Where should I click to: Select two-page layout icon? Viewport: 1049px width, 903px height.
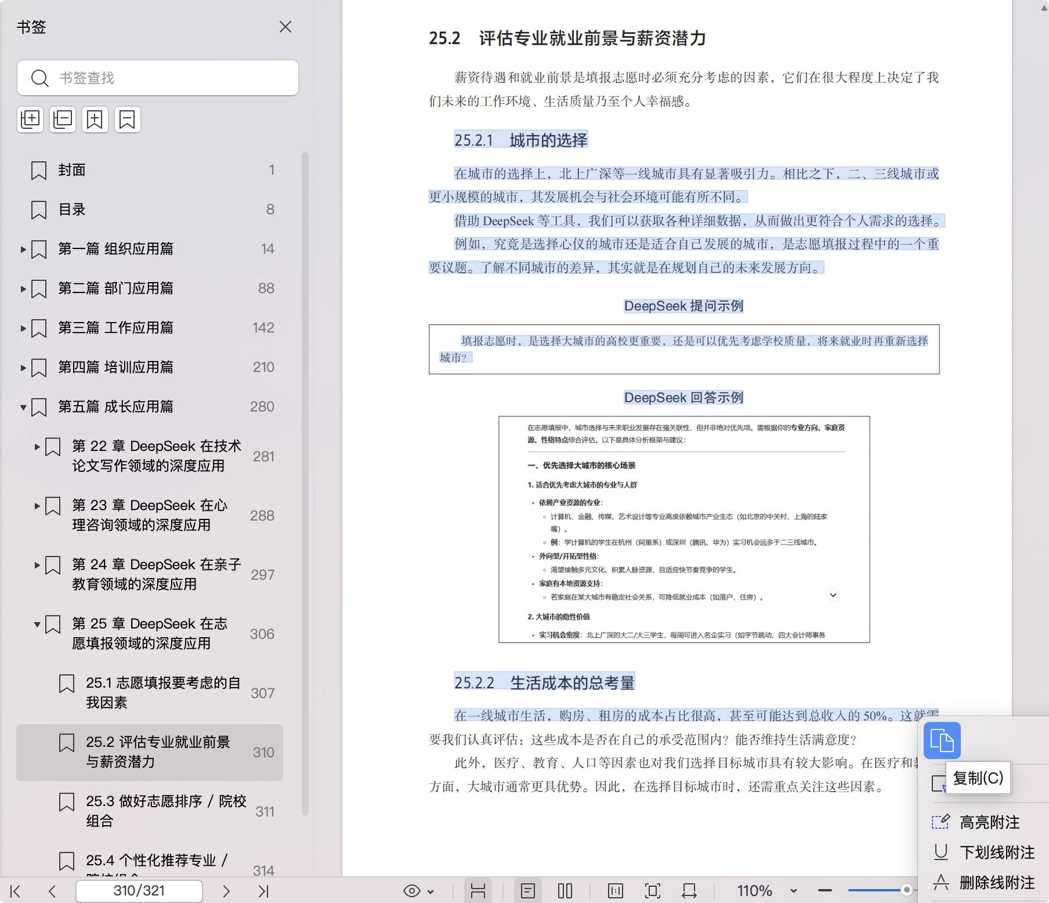(x=565, y=891)
